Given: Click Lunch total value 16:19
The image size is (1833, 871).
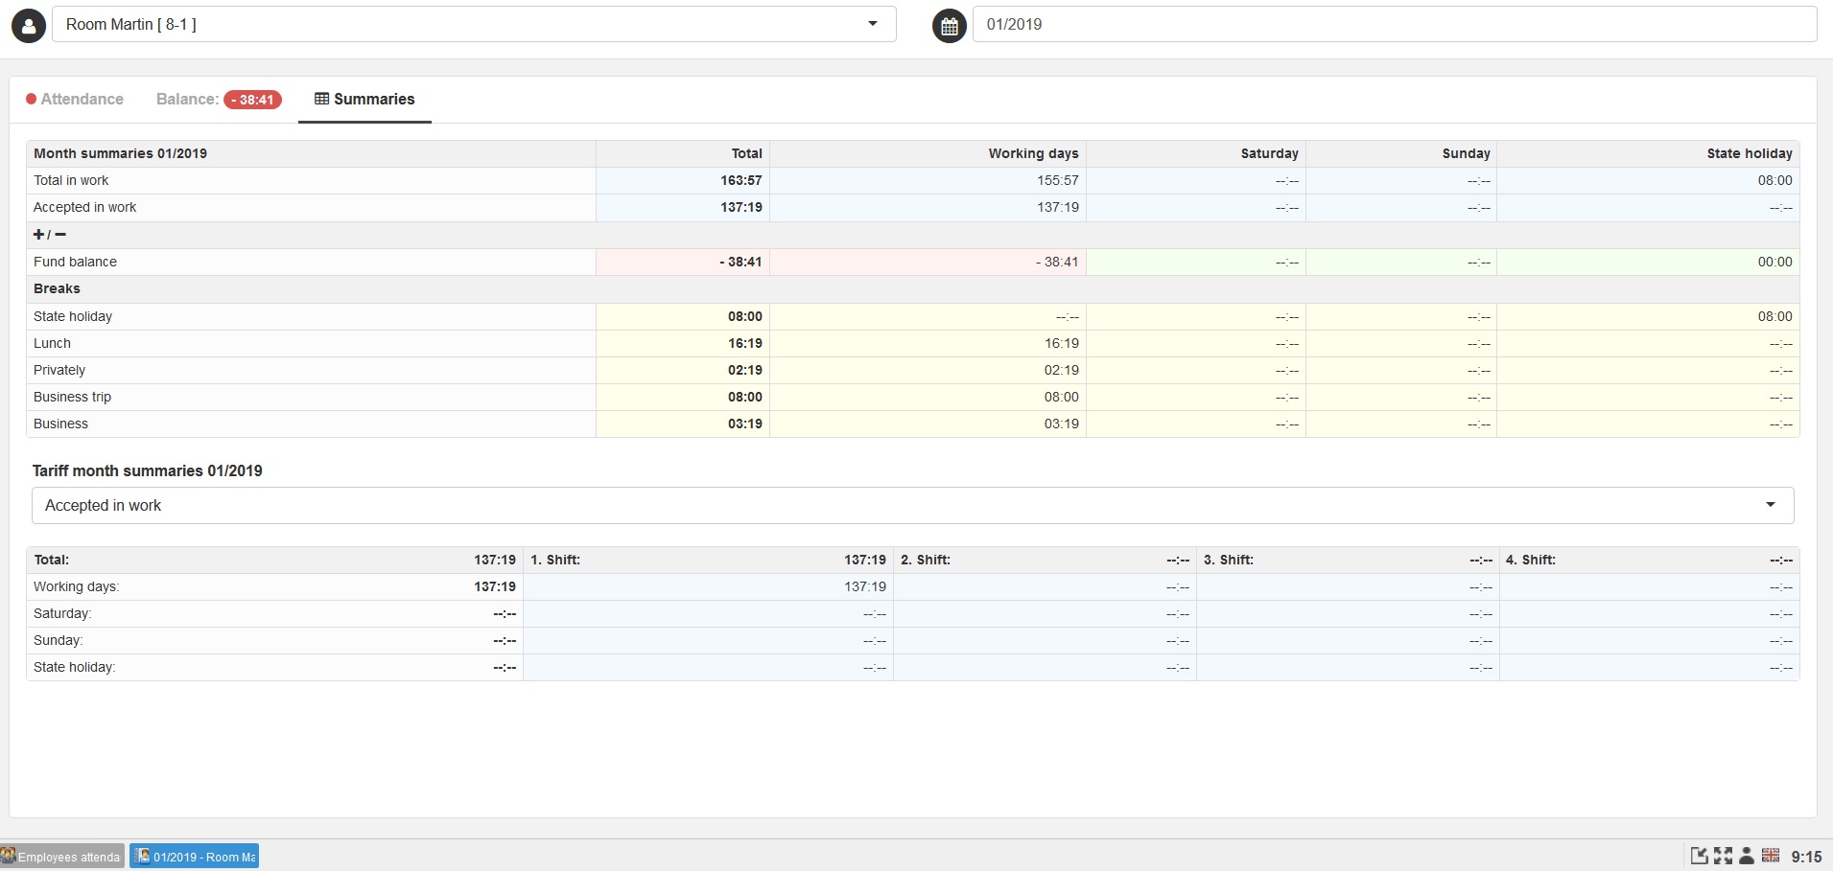Looking at the screenshot, I should (x=745, y=343).
